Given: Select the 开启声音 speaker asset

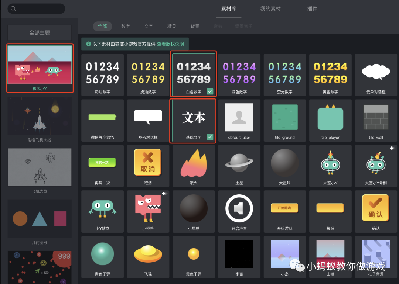Looking at the screenshot, I should [239, 211].
